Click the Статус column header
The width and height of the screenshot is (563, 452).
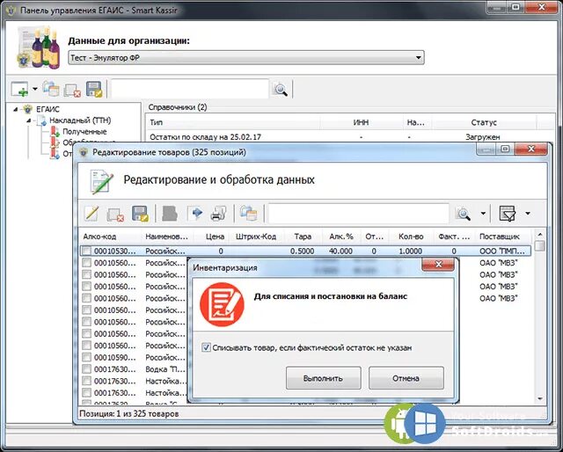[x=484, y=122]
